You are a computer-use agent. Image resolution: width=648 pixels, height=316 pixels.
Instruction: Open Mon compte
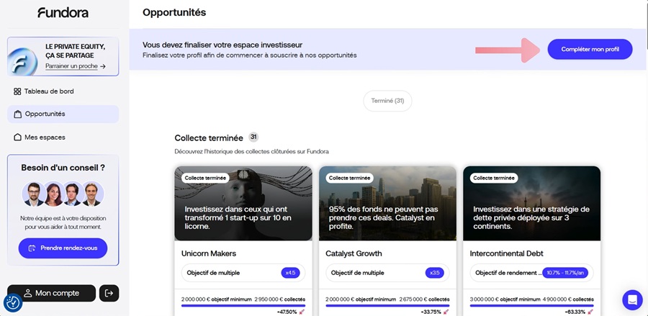[51, 293]
